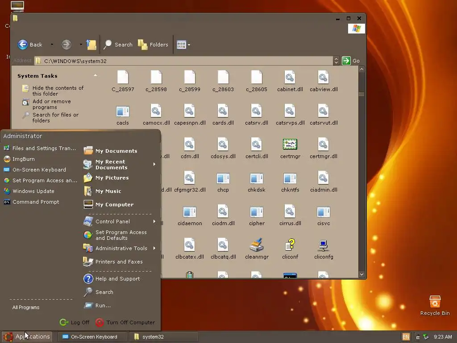This screenshot has height=343, width=457.
Task: Open the Views dropdown in toolbar
Action: 183,45
